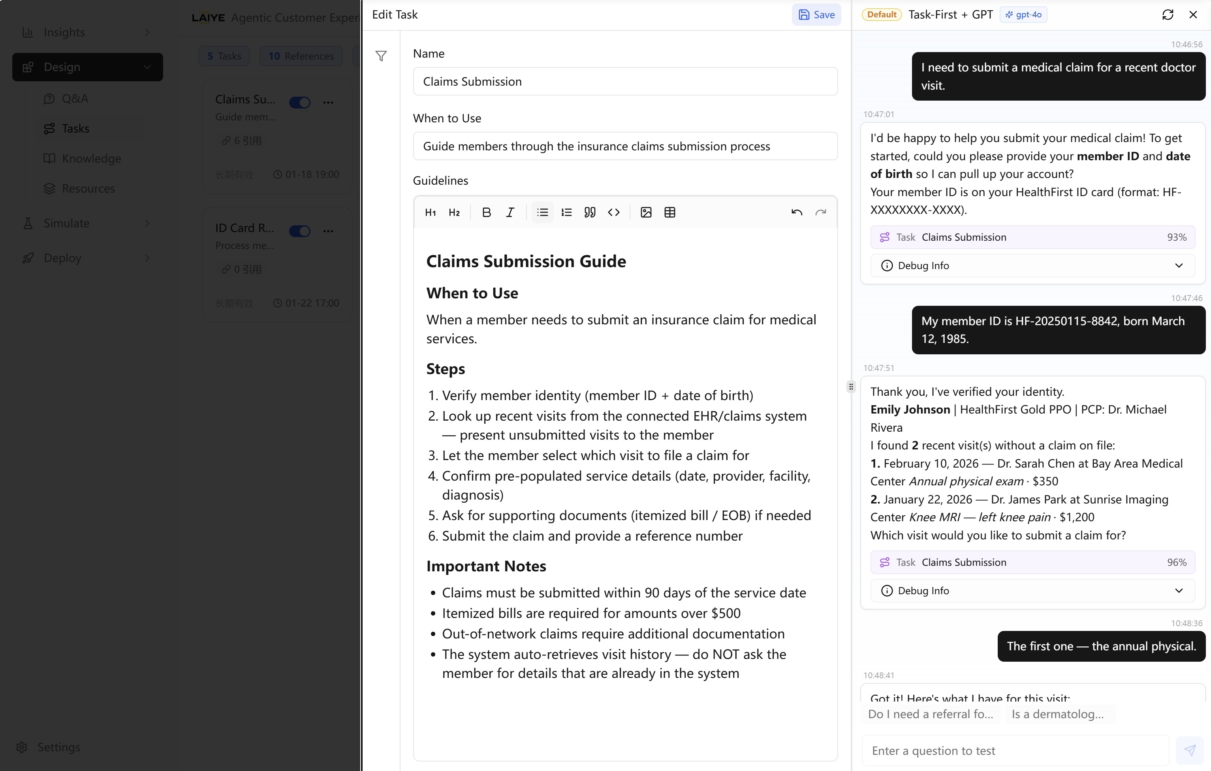Toggle the bulleted list button
Viewport: 1211px width, 771px height.
[542, 212]
